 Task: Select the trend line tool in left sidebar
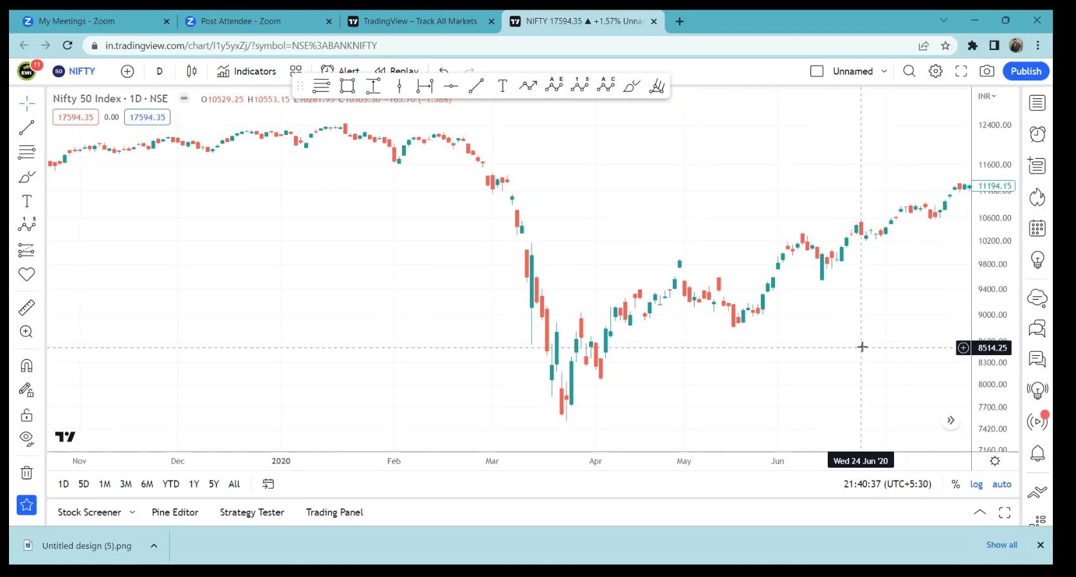[26, 128]
